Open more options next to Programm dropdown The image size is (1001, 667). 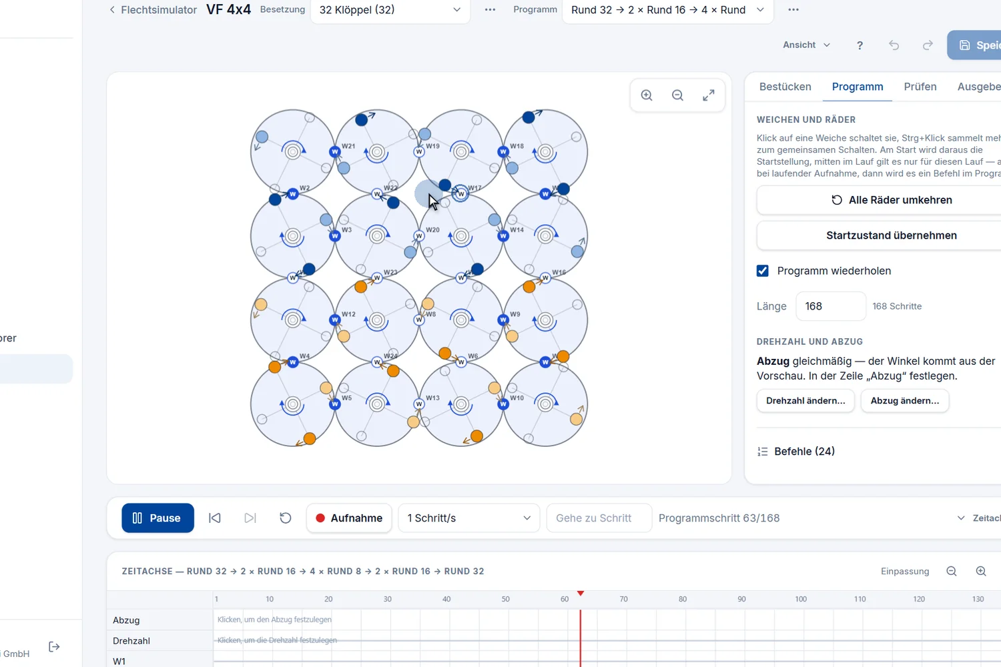click(x=793, y=10)
